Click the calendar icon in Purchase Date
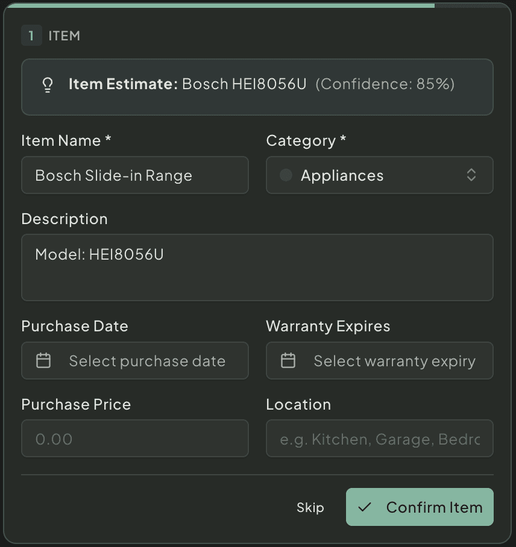 pyautogui.click(x=43, y=360)
